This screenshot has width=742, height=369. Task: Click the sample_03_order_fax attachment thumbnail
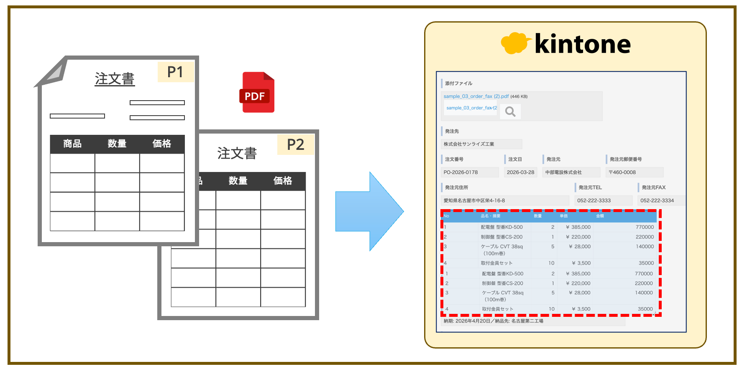pos(471,108)
